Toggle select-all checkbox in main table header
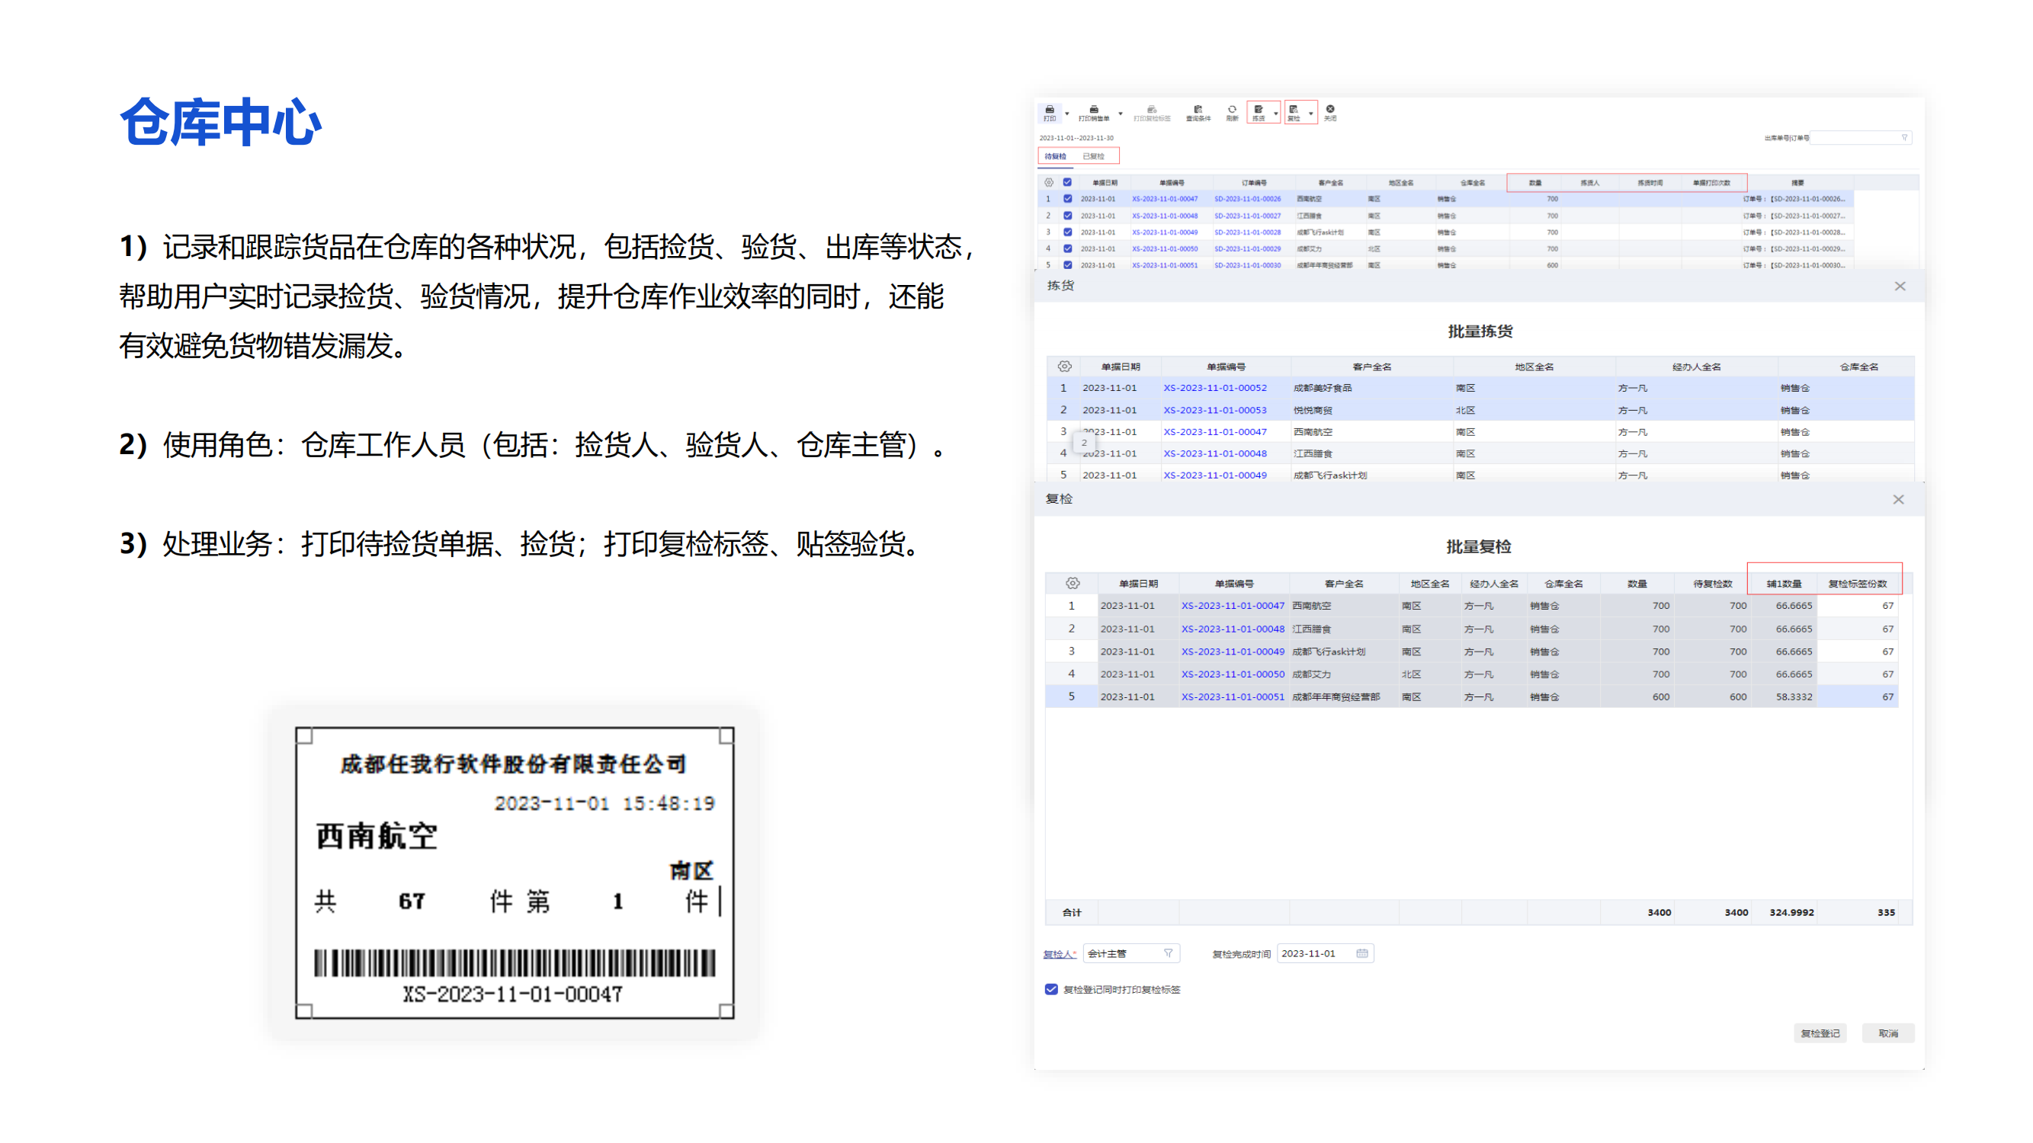The height and width of the screenshot is (1143, 2033). (1067, 182)
